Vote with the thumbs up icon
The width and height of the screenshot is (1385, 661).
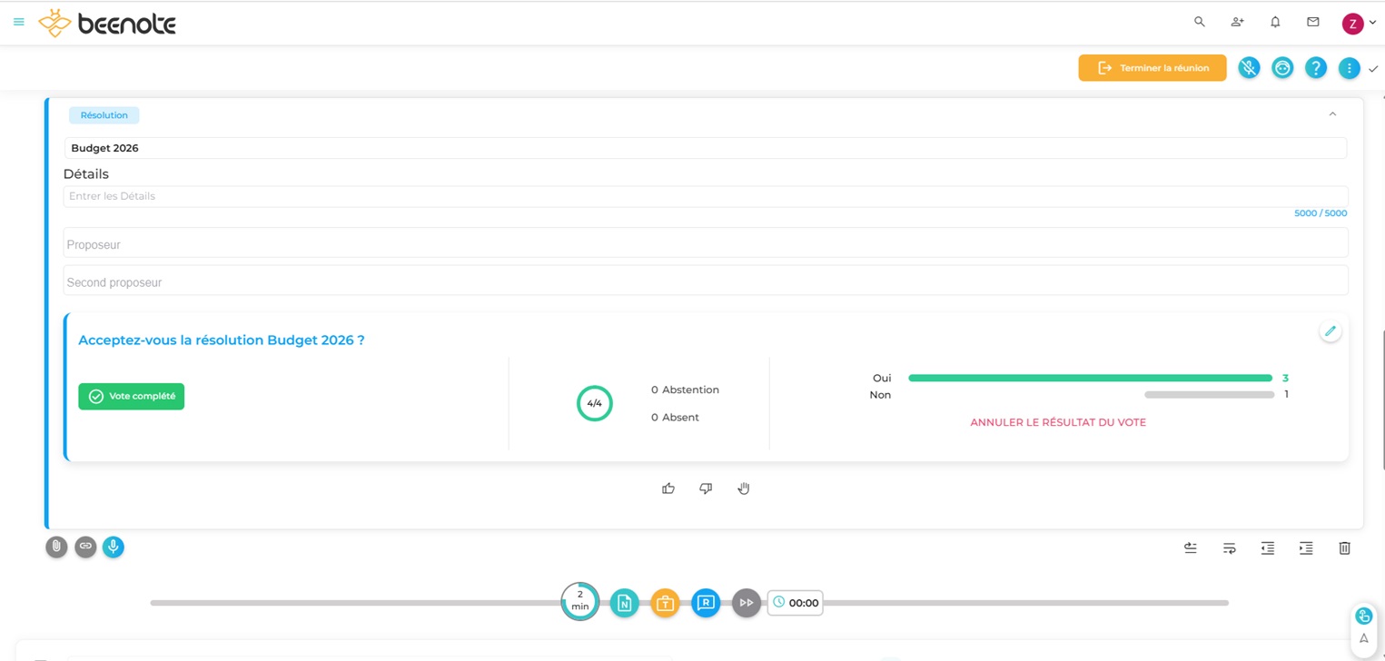pos(668,488)
